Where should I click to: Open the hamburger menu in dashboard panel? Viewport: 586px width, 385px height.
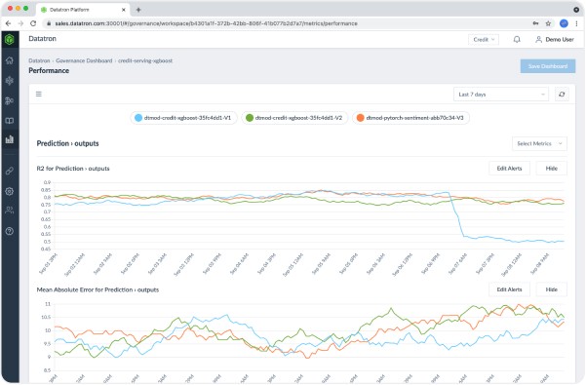[x=39, y=95]
